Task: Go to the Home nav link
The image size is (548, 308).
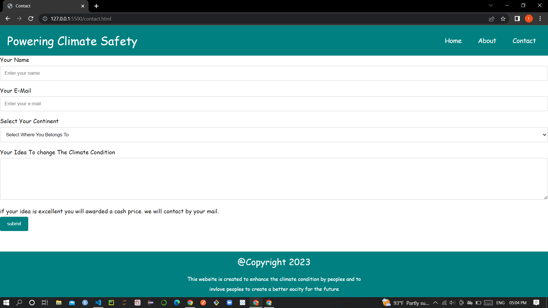Action: coord(453,41)
